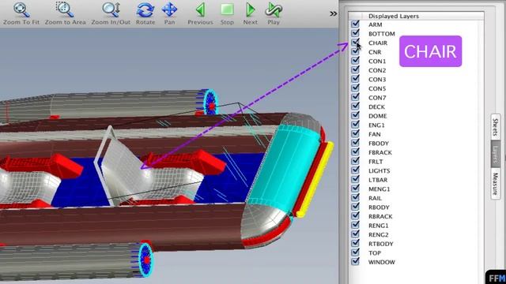Click the RTBODY layer name
The height and width of the screenshot is (284, 506).
tap(381, 244)
